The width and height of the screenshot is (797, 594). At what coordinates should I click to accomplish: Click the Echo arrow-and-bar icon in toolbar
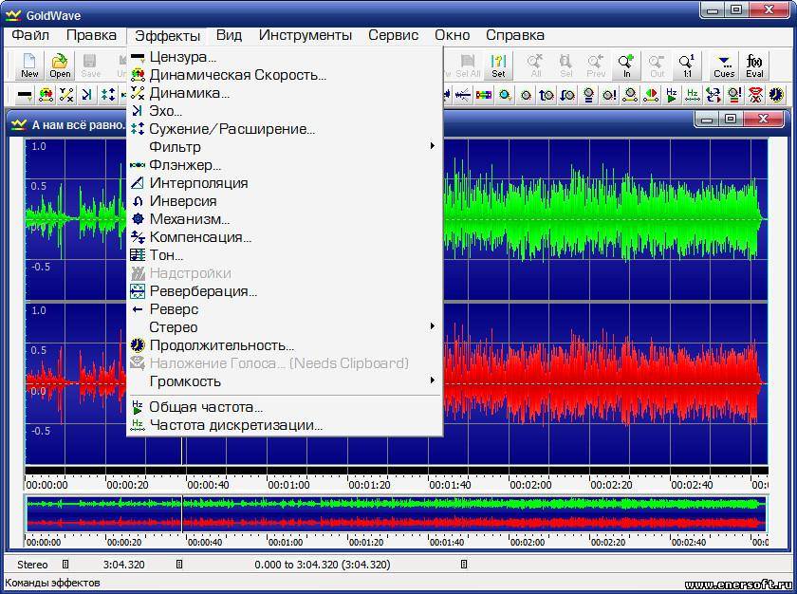pyautogui.click(x=87, y=95)
